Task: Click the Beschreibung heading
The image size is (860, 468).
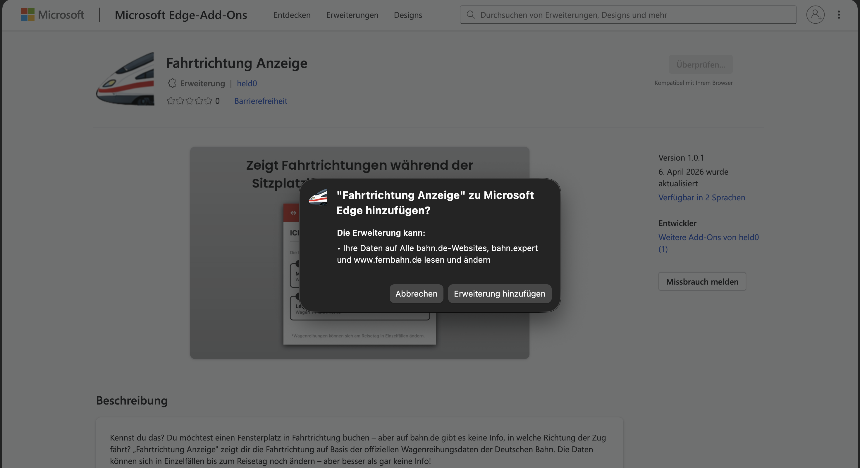Action: [x=132, y=400]
